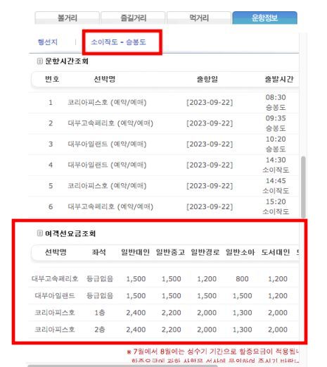
Task: Click the 일반경로 fare column header
Action: (x=205, y=252)
